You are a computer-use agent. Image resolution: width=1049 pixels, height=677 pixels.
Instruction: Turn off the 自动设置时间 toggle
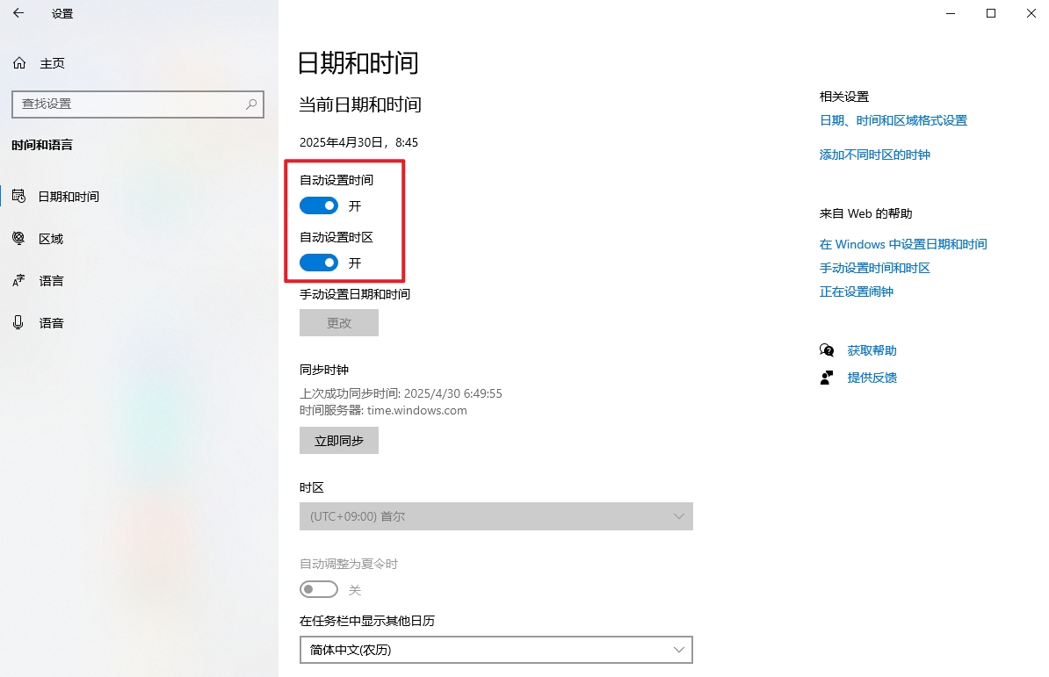point(319,205)
